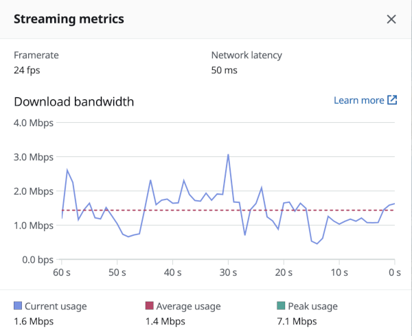Select the Streaming metrics title
The width and height of the screenshot is (412, 336).
tap(69, 19)
